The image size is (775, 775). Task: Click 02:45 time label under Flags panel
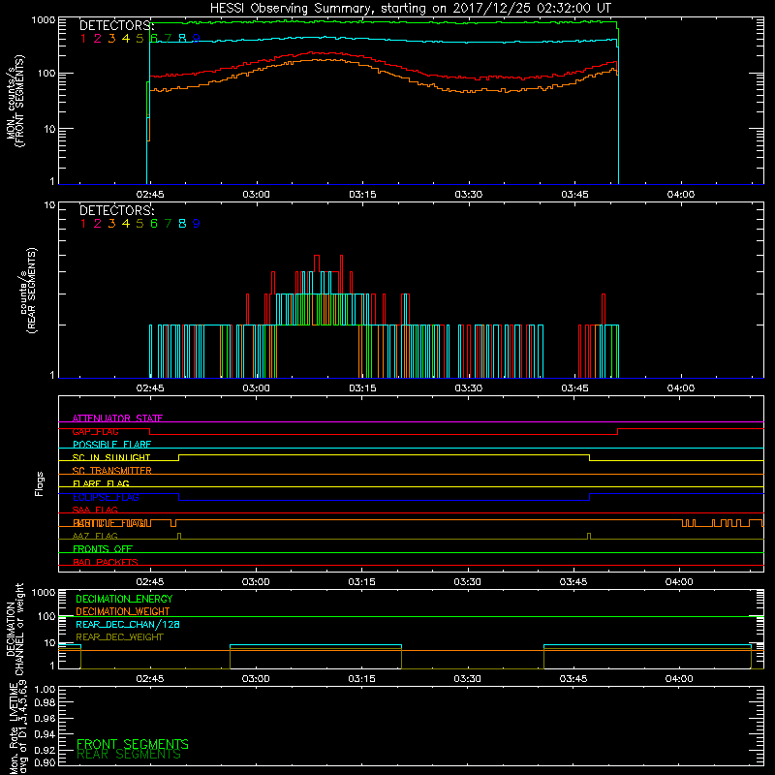point(150,582)
